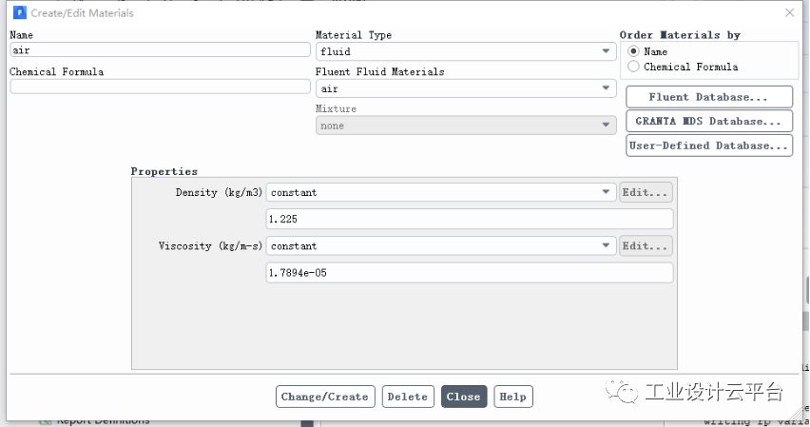Click the viscosity value field 1.7894e-05

(470, 272)
